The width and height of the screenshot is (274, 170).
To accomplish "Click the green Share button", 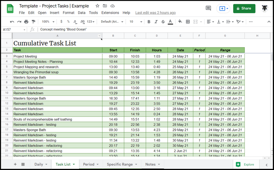I will (x=244, y=8).
